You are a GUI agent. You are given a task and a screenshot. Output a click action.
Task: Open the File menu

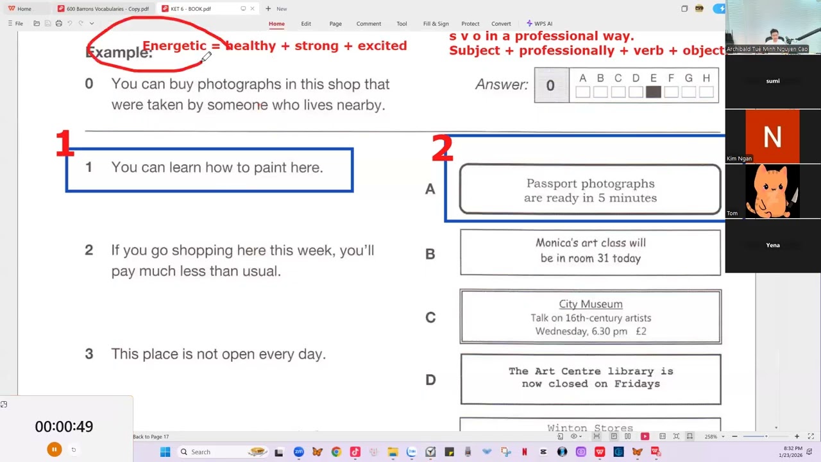click(x=15, y=24)
